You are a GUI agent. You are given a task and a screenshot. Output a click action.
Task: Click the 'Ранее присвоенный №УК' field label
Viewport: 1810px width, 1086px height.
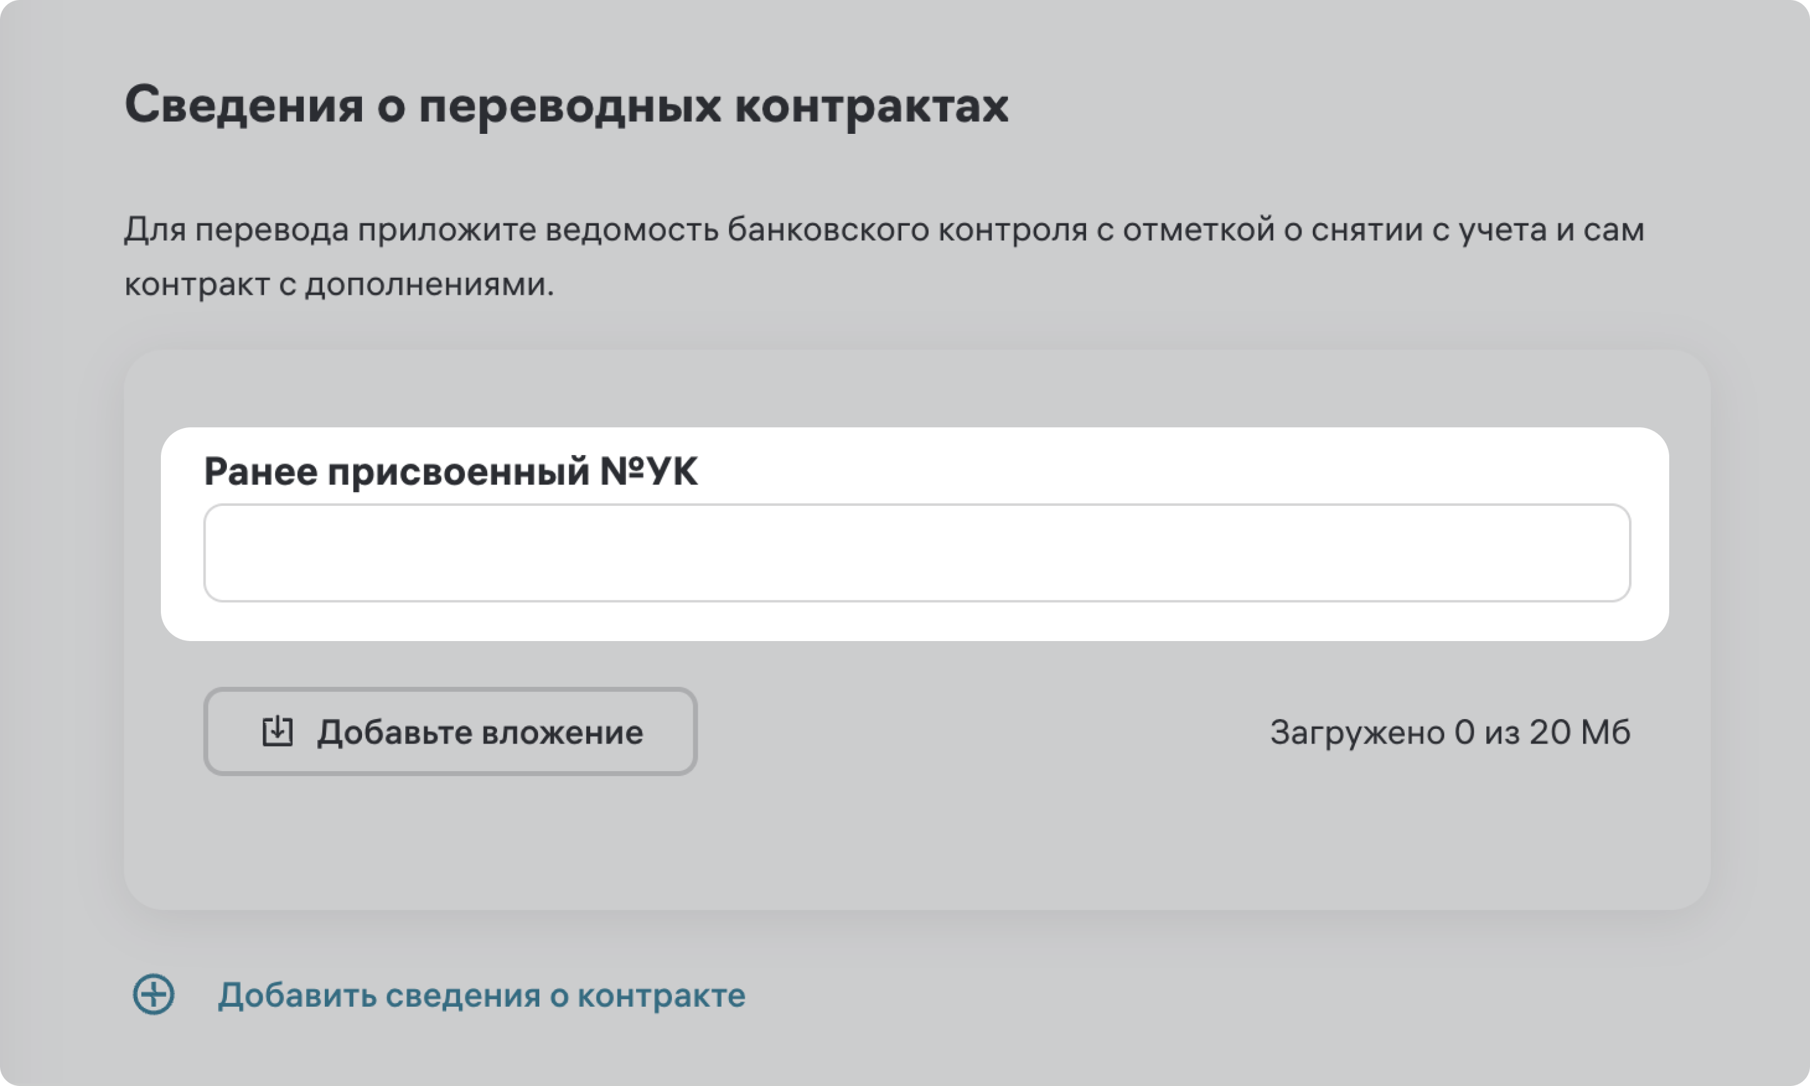tap(450, 471)
